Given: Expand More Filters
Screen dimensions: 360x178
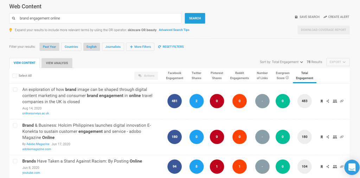Looking at the screenshot, I should (140, 47).
